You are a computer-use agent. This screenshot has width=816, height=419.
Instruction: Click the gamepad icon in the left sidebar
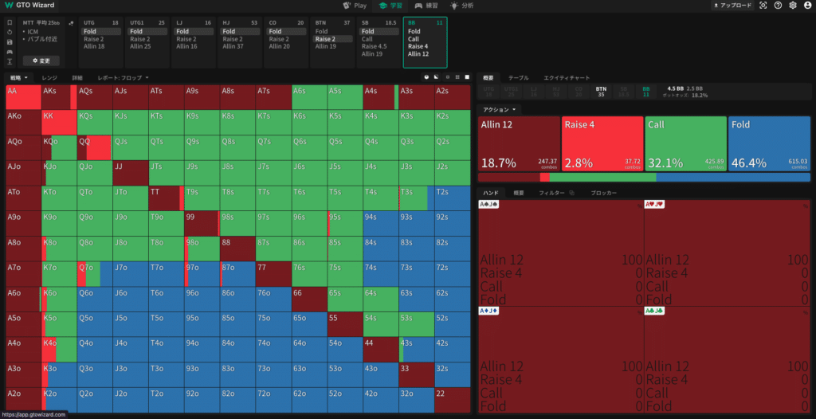pos(10,52)
